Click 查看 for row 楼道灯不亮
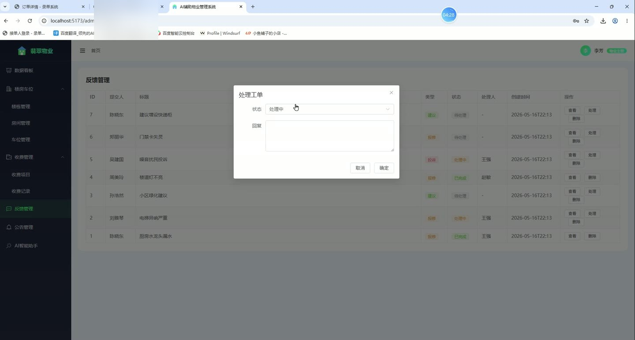635x340 pixels. (x=572, y=177)
